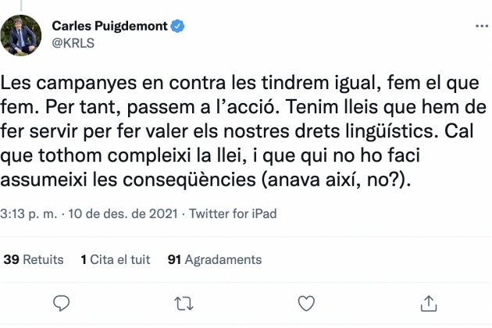
Task: View the 91 Agradaments list
Action: [215, 259]
